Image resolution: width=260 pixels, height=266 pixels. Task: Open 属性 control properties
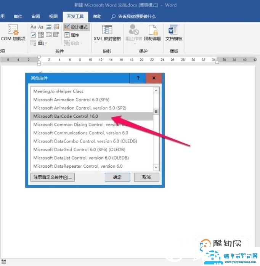coord(72,35)
